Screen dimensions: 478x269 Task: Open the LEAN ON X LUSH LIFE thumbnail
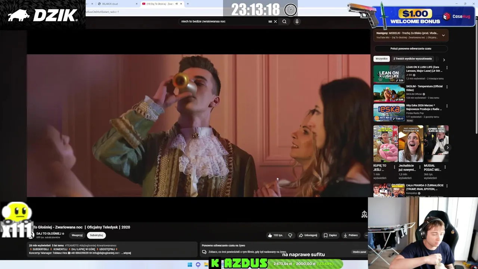[x=389, y=74]
